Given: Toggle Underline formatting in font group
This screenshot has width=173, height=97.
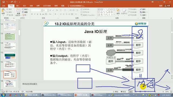Looking at the screenshot, I should pyautogui.click(x=38, y=14).
